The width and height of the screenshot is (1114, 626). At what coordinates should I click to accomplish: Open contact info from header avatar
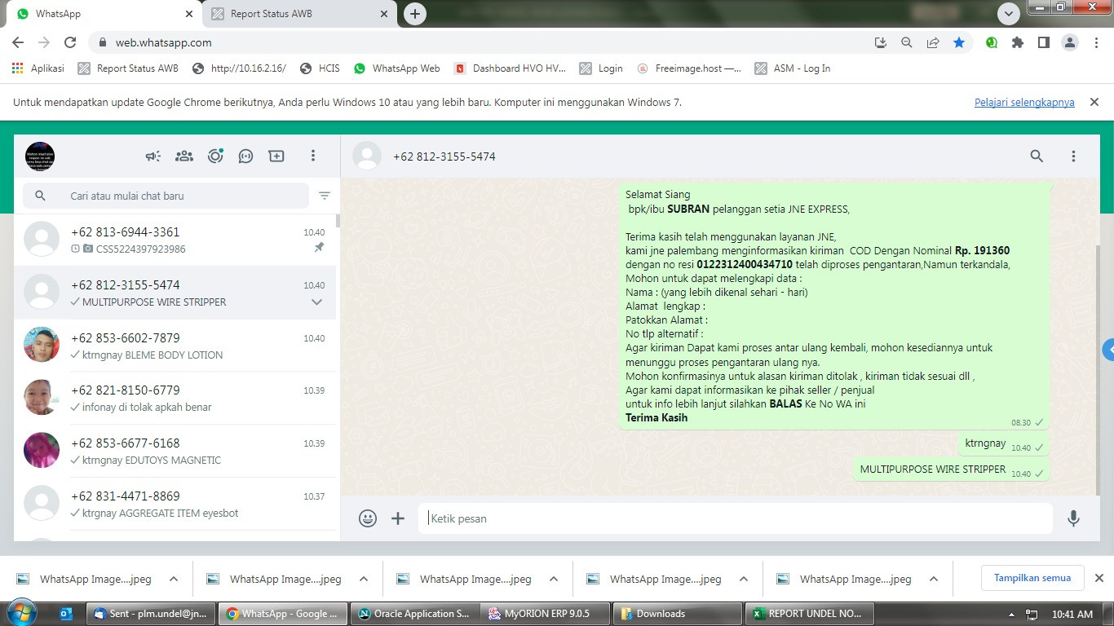[367, 156]
